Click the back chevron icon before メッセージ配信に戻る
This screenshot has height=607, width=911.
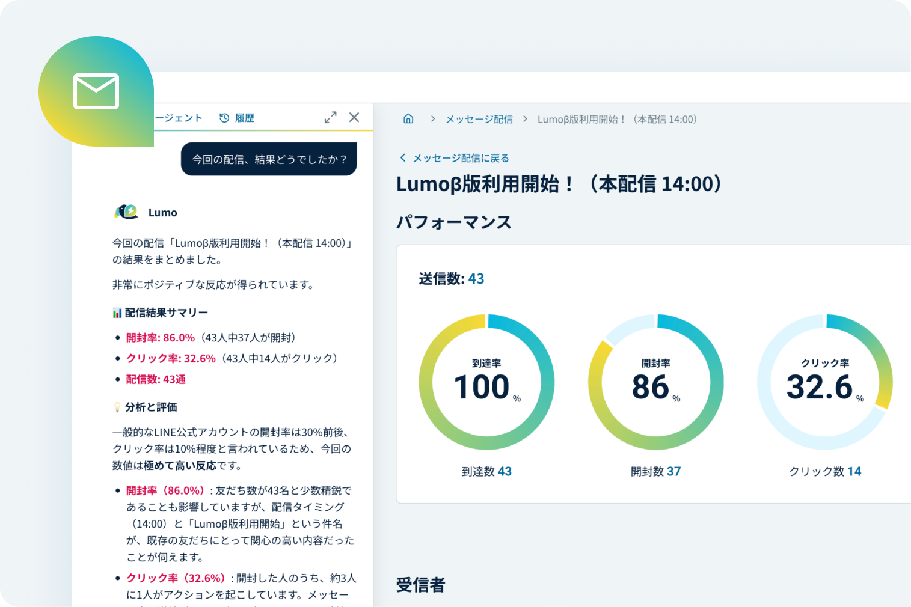click(402, 157)
